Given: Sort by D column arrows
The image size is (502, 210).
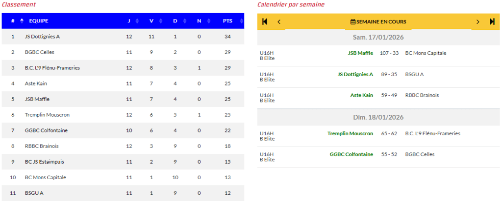Looking at the screenshot, I should 184,21.
